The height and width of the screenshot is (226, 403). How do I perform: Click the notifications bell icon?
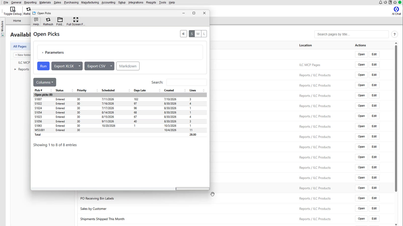(x=380, y=2)
